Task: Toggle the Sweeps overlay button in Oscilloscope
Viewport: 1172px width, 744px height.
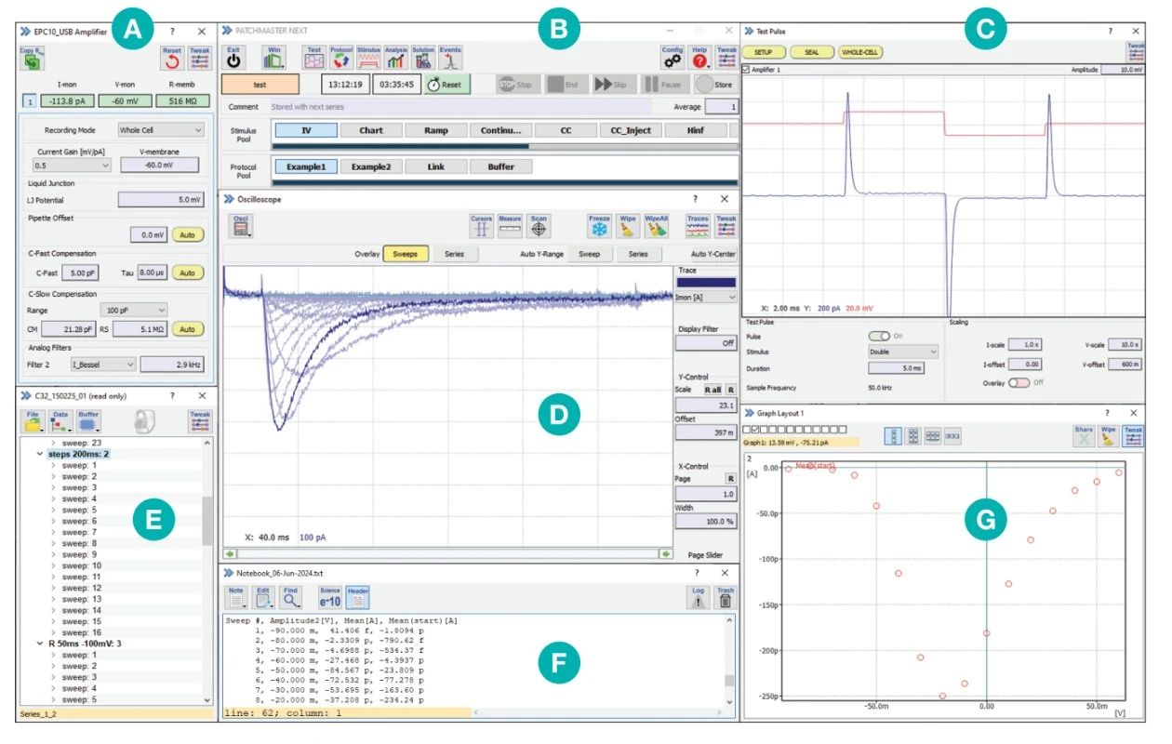Action: 406,254
